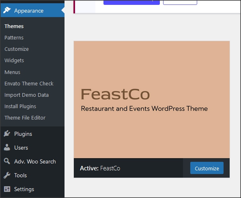
Task: Click the purple button at the top
Action: click(131, 2)
